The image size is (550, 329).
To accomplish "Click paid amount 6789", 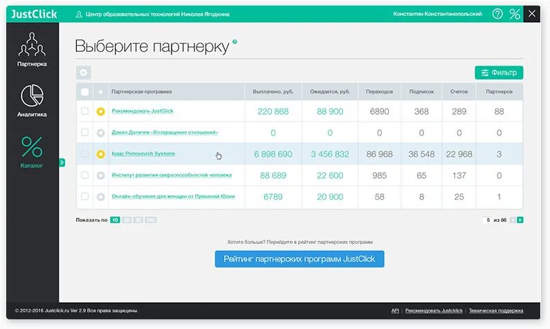I will tap(273, 197).
